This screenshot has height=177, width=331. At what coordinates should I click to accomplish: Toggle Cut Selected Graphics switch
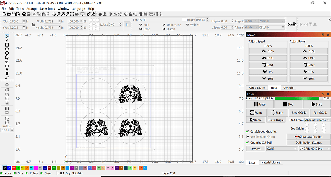248,132
